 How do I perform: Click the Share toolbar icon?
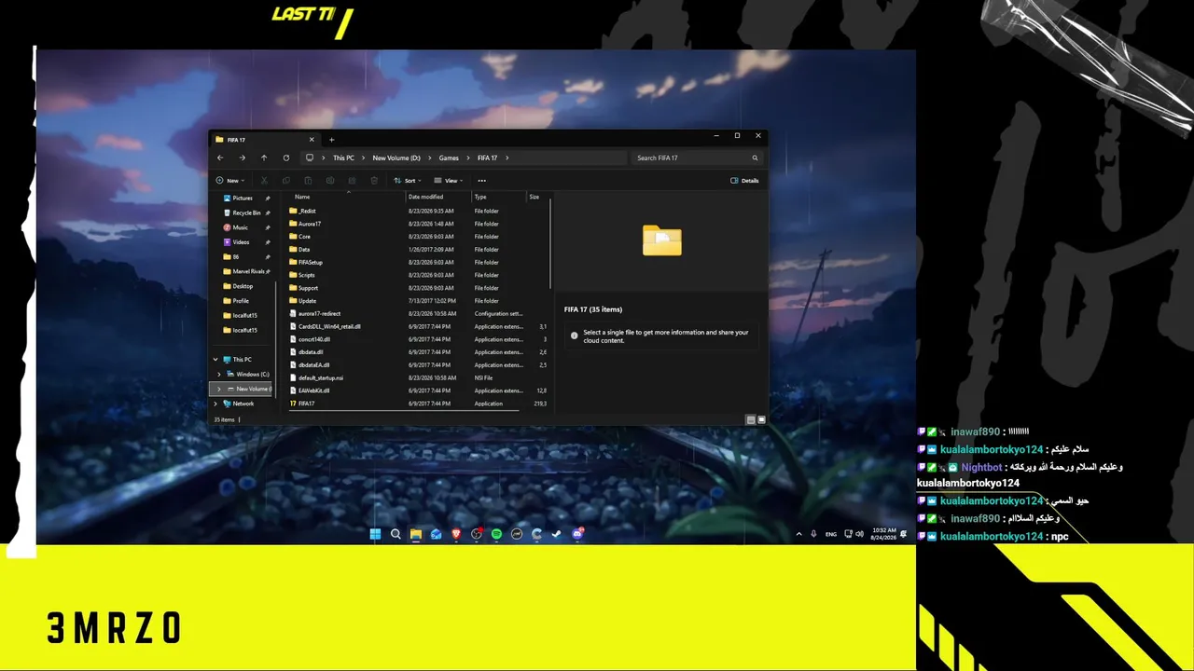tap(352, 181)
